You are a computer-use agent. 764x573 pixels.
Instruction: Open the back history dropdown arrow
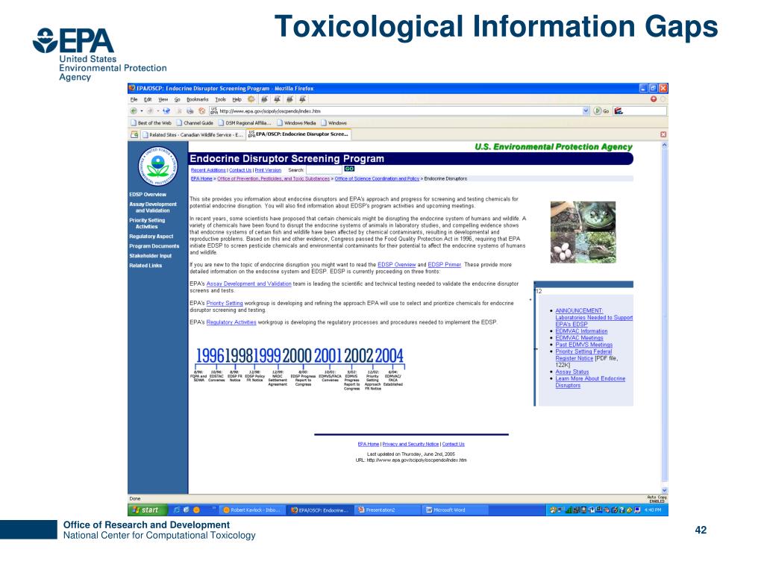coord(142,111)
